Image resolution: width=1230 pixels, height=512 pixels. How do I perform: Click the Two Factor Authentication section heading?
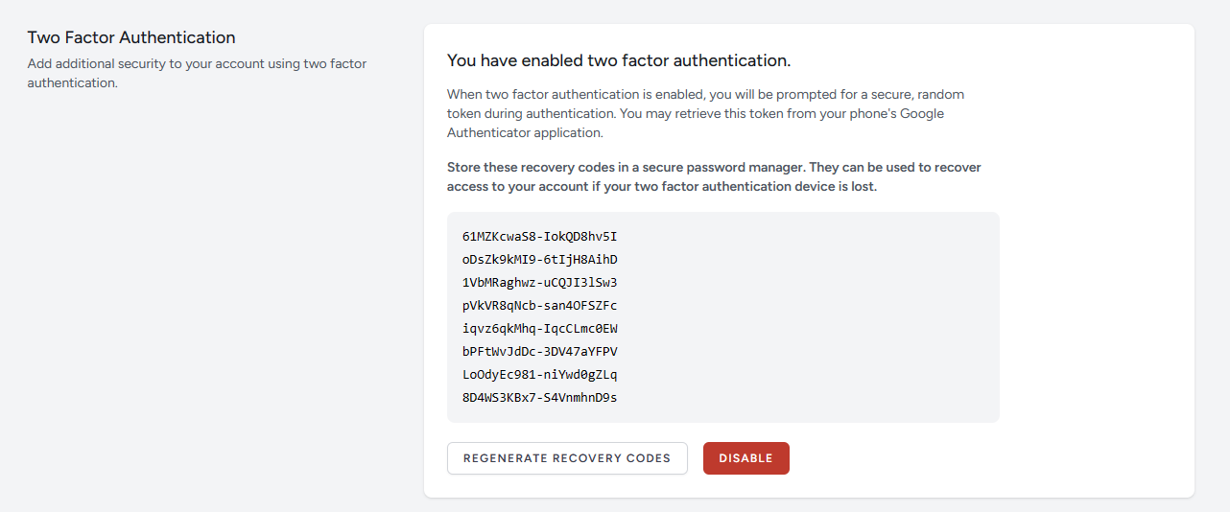(131, 37)
